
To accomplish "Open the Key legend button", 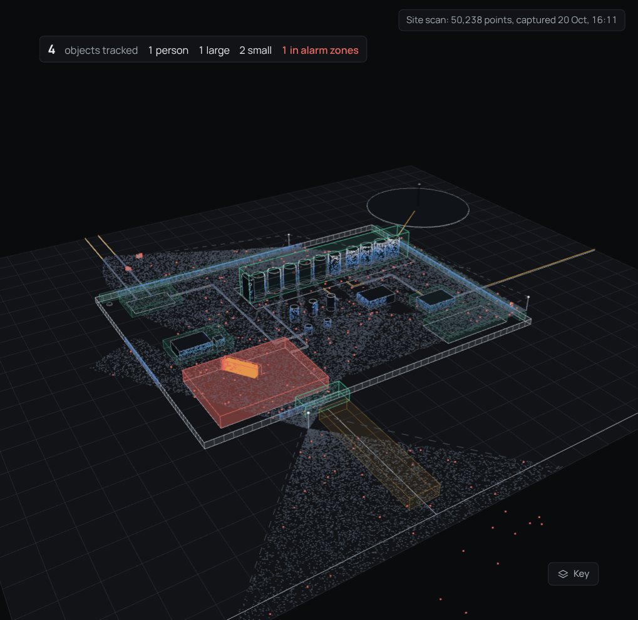I will pos(573,574).
